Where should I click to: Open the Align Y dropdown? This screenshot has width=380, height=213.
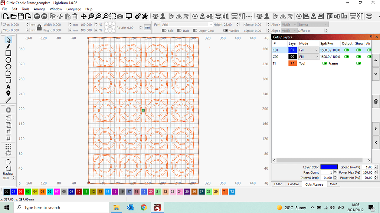(289, 31)
